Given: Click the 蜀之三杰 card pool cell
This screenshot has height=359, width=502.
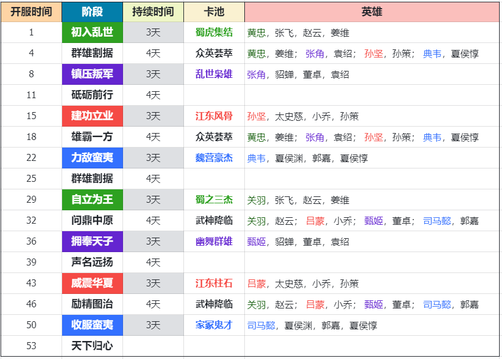Looking at the screenshot, I should pos(214,200).
